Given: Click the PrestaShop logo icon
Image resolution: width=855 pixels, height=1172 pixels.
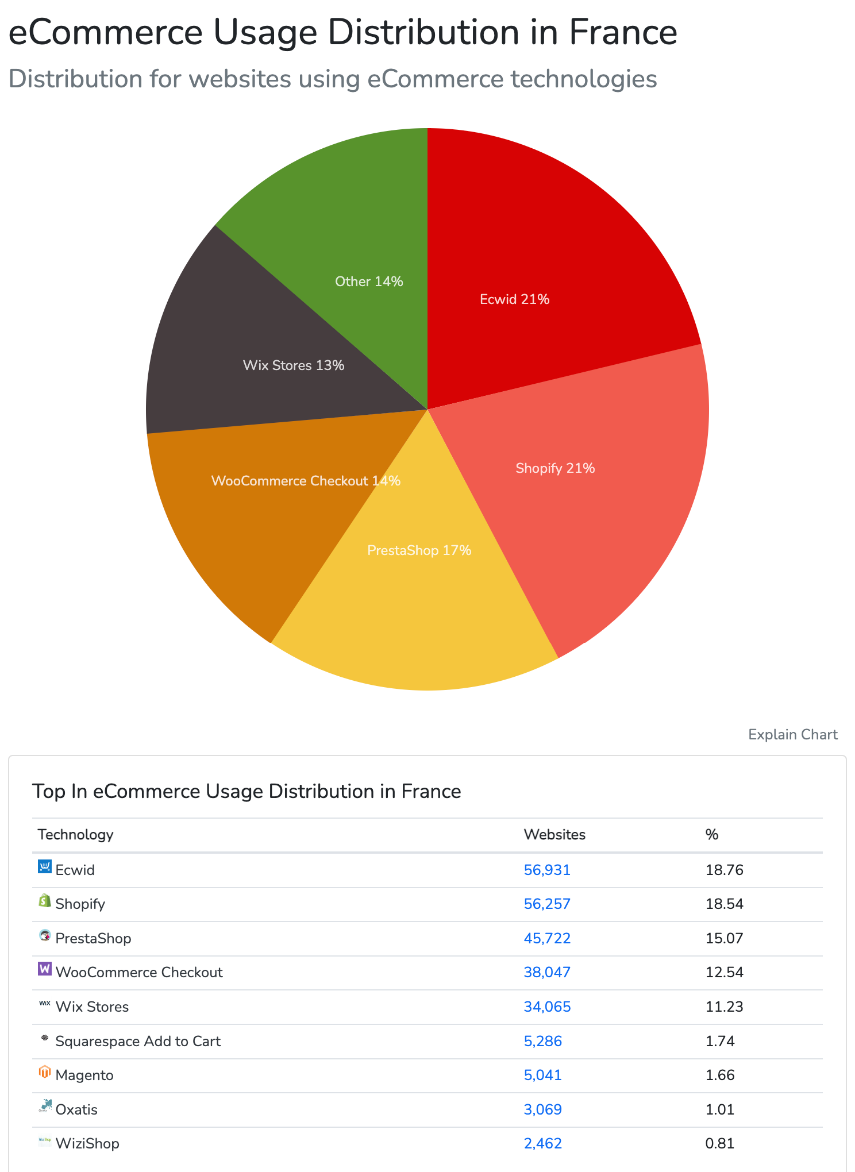Looking at the screenshot, I should [x=45, y=935].
